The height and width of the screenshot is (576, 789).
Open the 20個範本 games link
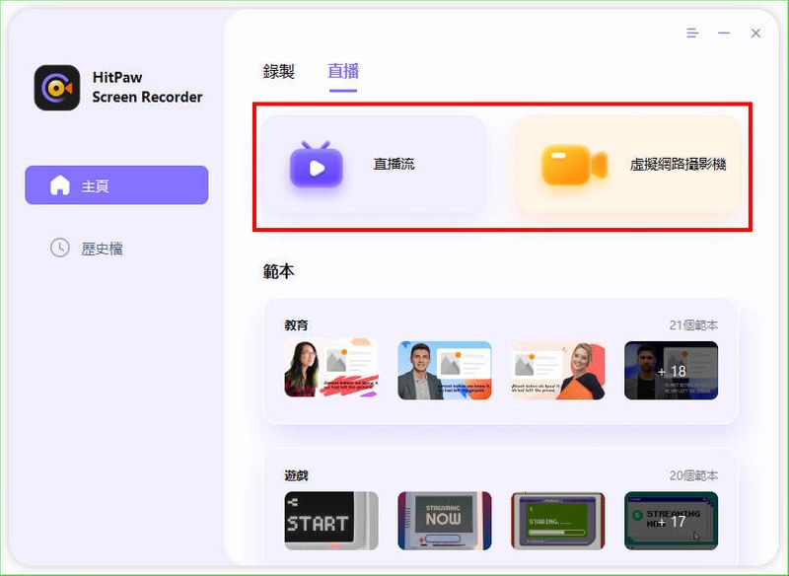[693, 475]
